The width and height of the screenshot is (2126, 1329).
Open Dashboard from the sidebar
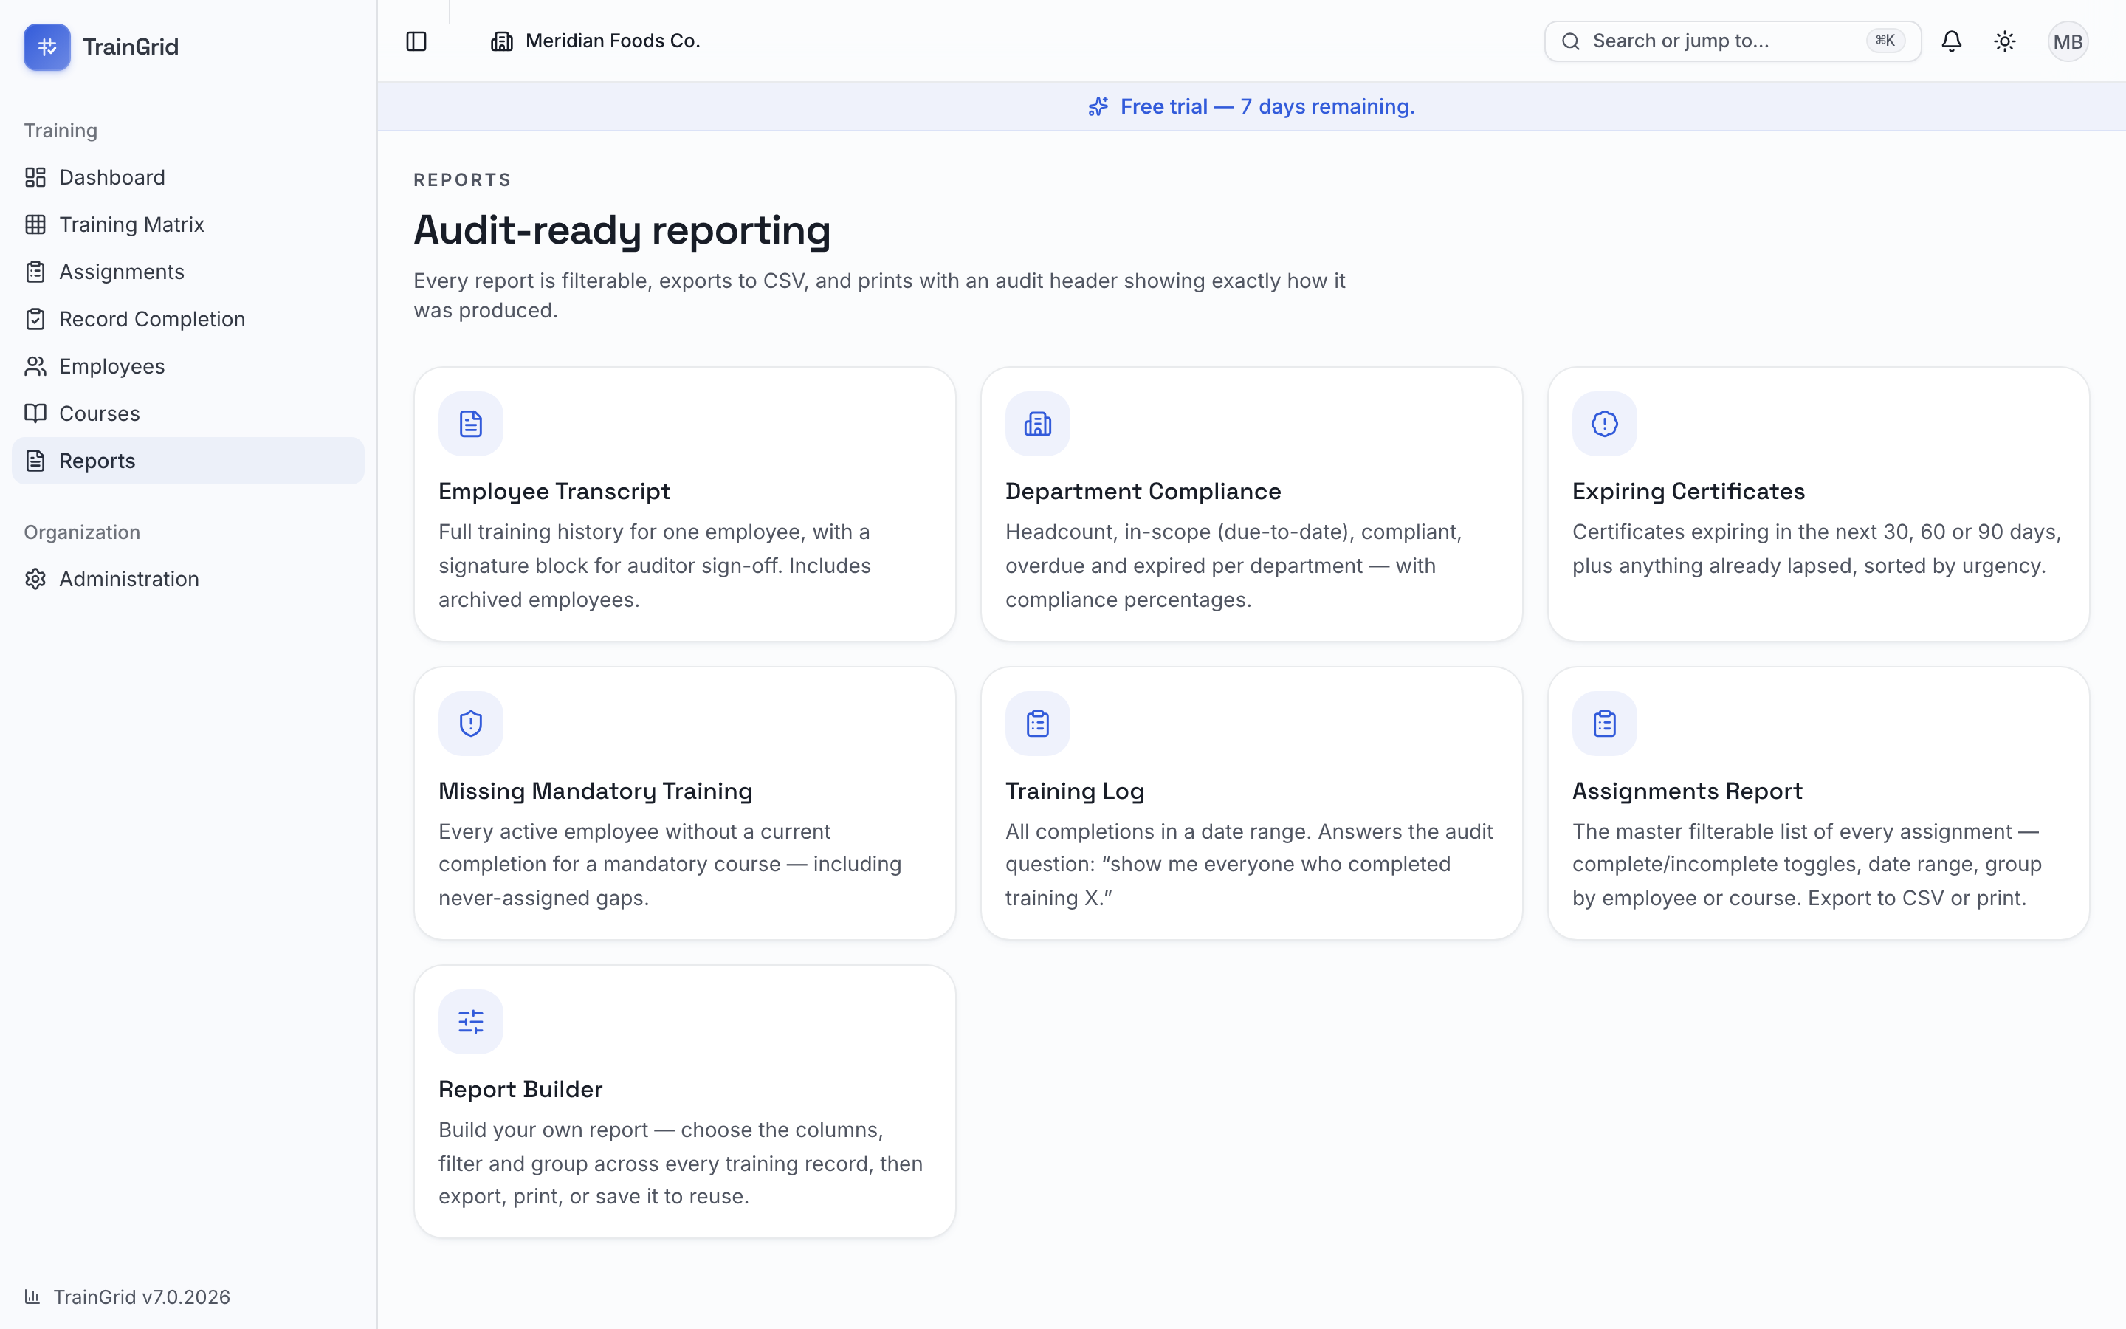tap(188, 177)
